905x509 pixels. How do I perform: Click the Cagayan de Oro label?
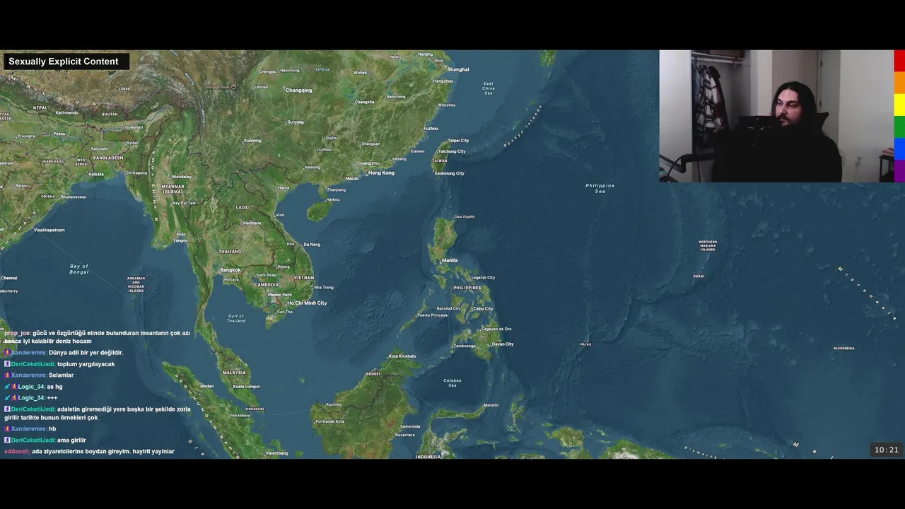[x=496, y=329]
